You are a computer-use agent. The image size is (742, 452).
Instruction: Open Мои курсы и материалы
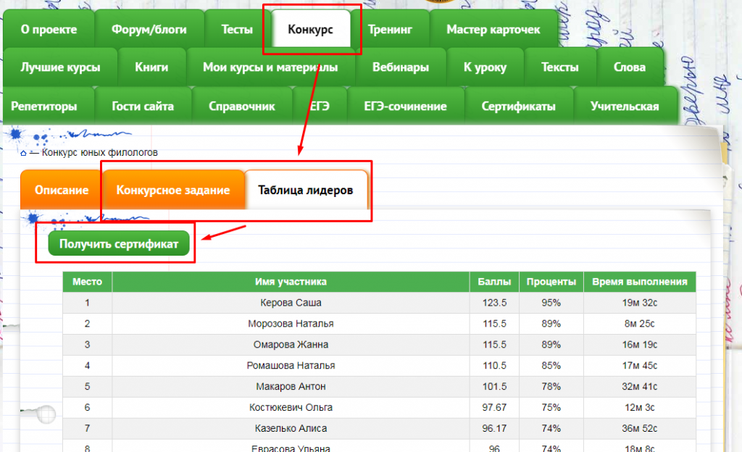pos(270,67)
